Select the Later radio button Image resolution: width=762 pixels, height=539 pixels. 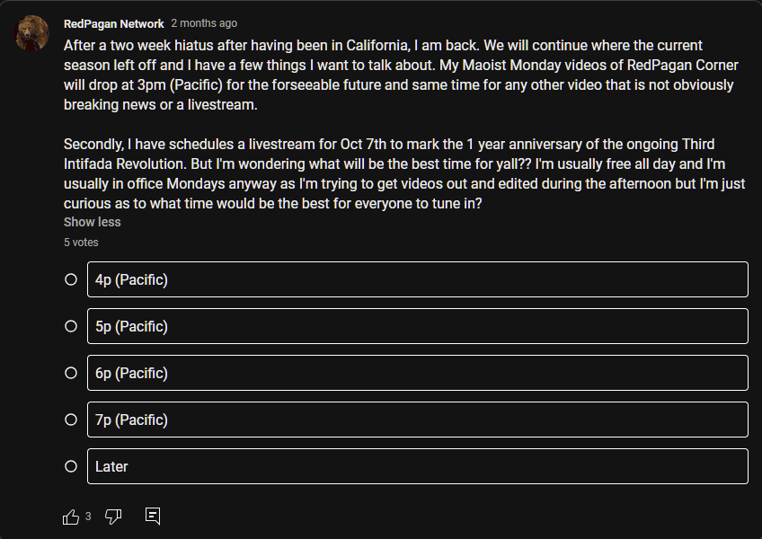71,466
